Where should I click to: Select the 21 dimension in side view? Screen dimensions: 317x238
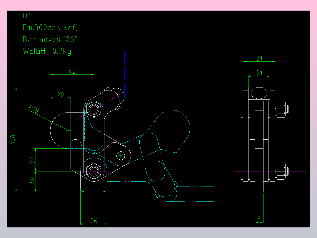click(259, 73)
